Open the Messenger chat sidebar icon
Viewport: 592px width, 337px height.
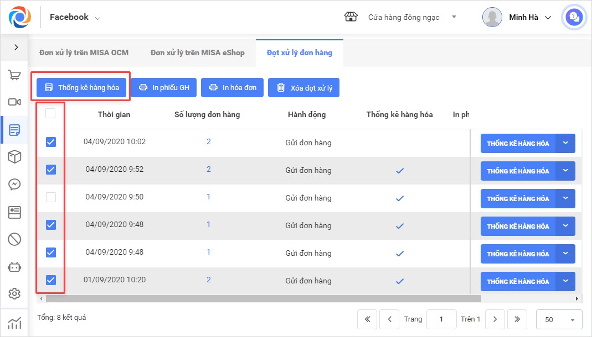pos(14,185)
